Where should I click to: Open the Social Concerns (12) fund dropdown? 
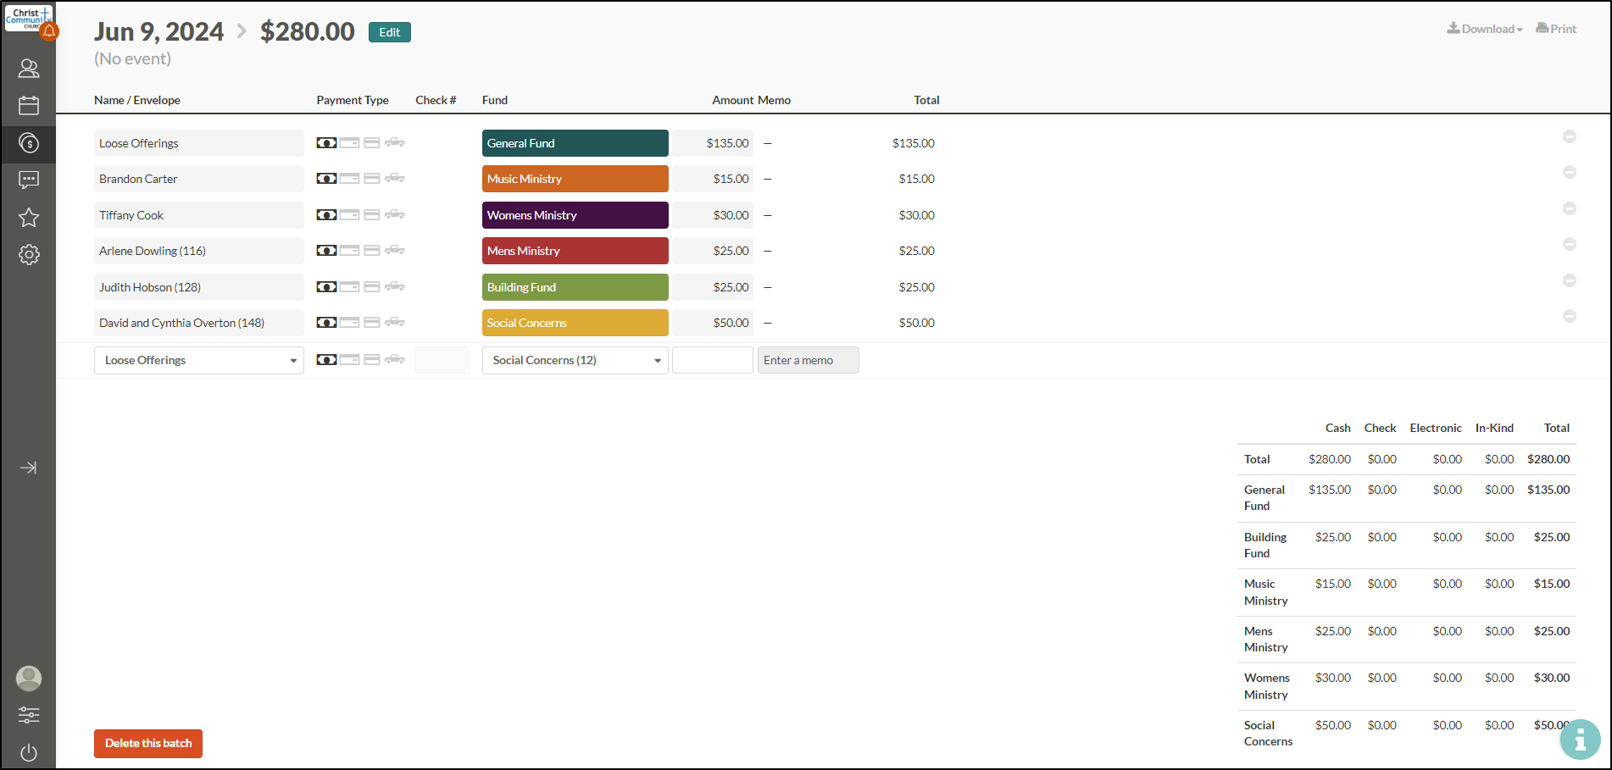coord(575,360)
